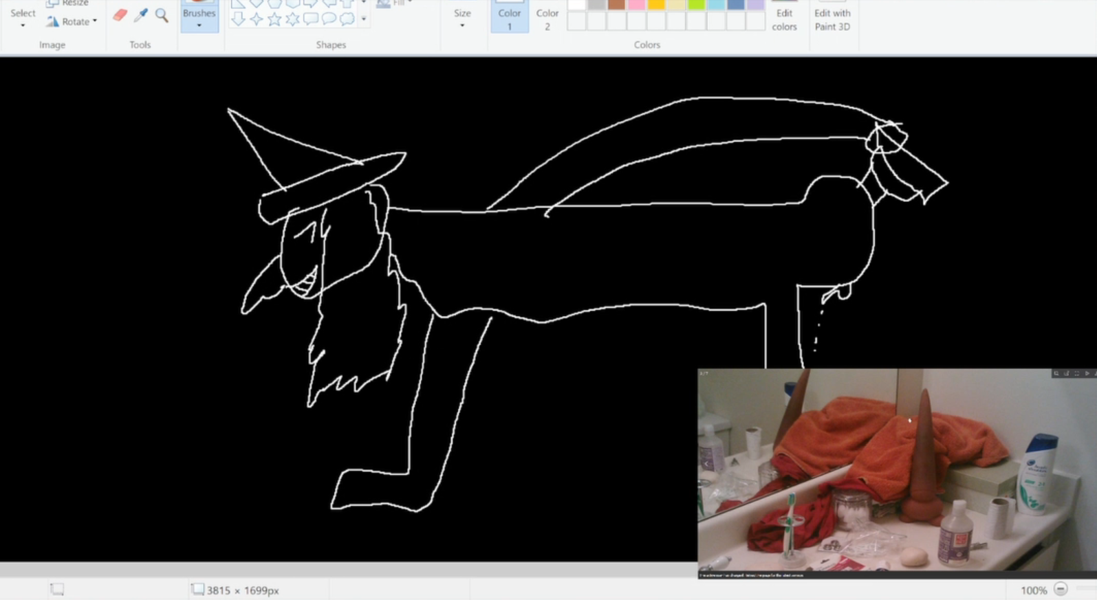This screenshot has width=1097, height=600.
Task: Click the Rotate triangles icon
Action: click(52, 21)
